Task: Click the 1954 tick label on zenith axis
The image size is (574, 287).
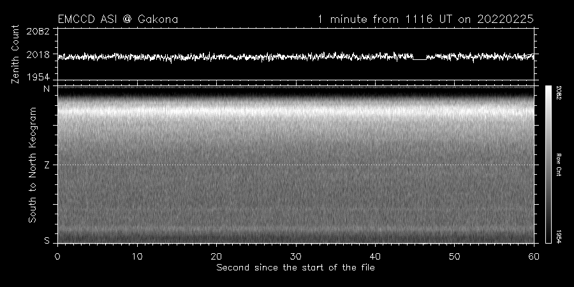Action: pos(38,77)
